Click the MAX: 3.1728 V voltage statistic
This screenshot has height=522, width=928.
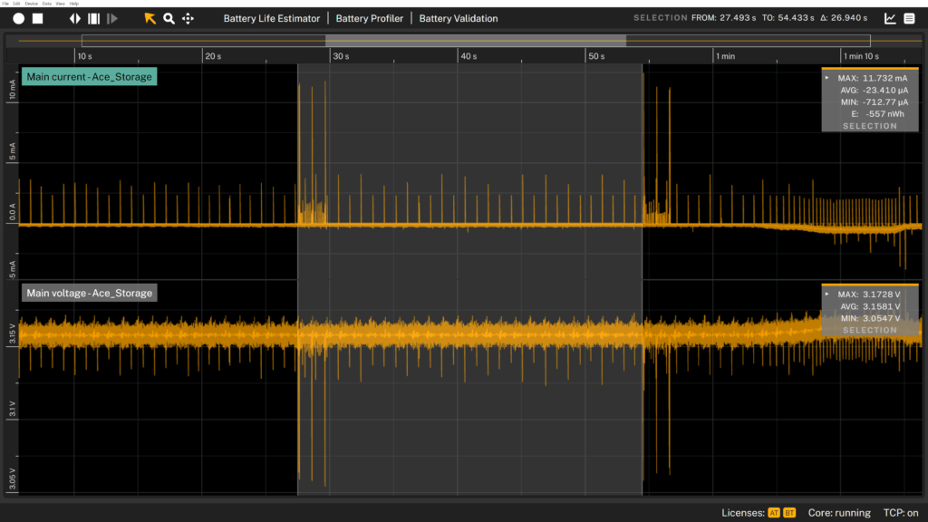pos(869,295)
